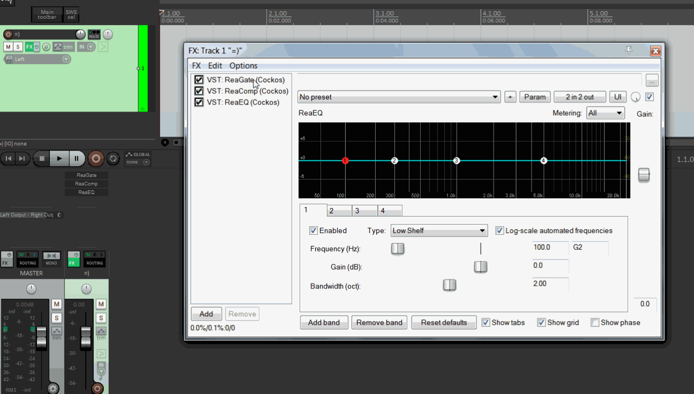This screenshot has height=394, width=694.
Task: Open the Options menu in FX window
Action: (243, 65)
